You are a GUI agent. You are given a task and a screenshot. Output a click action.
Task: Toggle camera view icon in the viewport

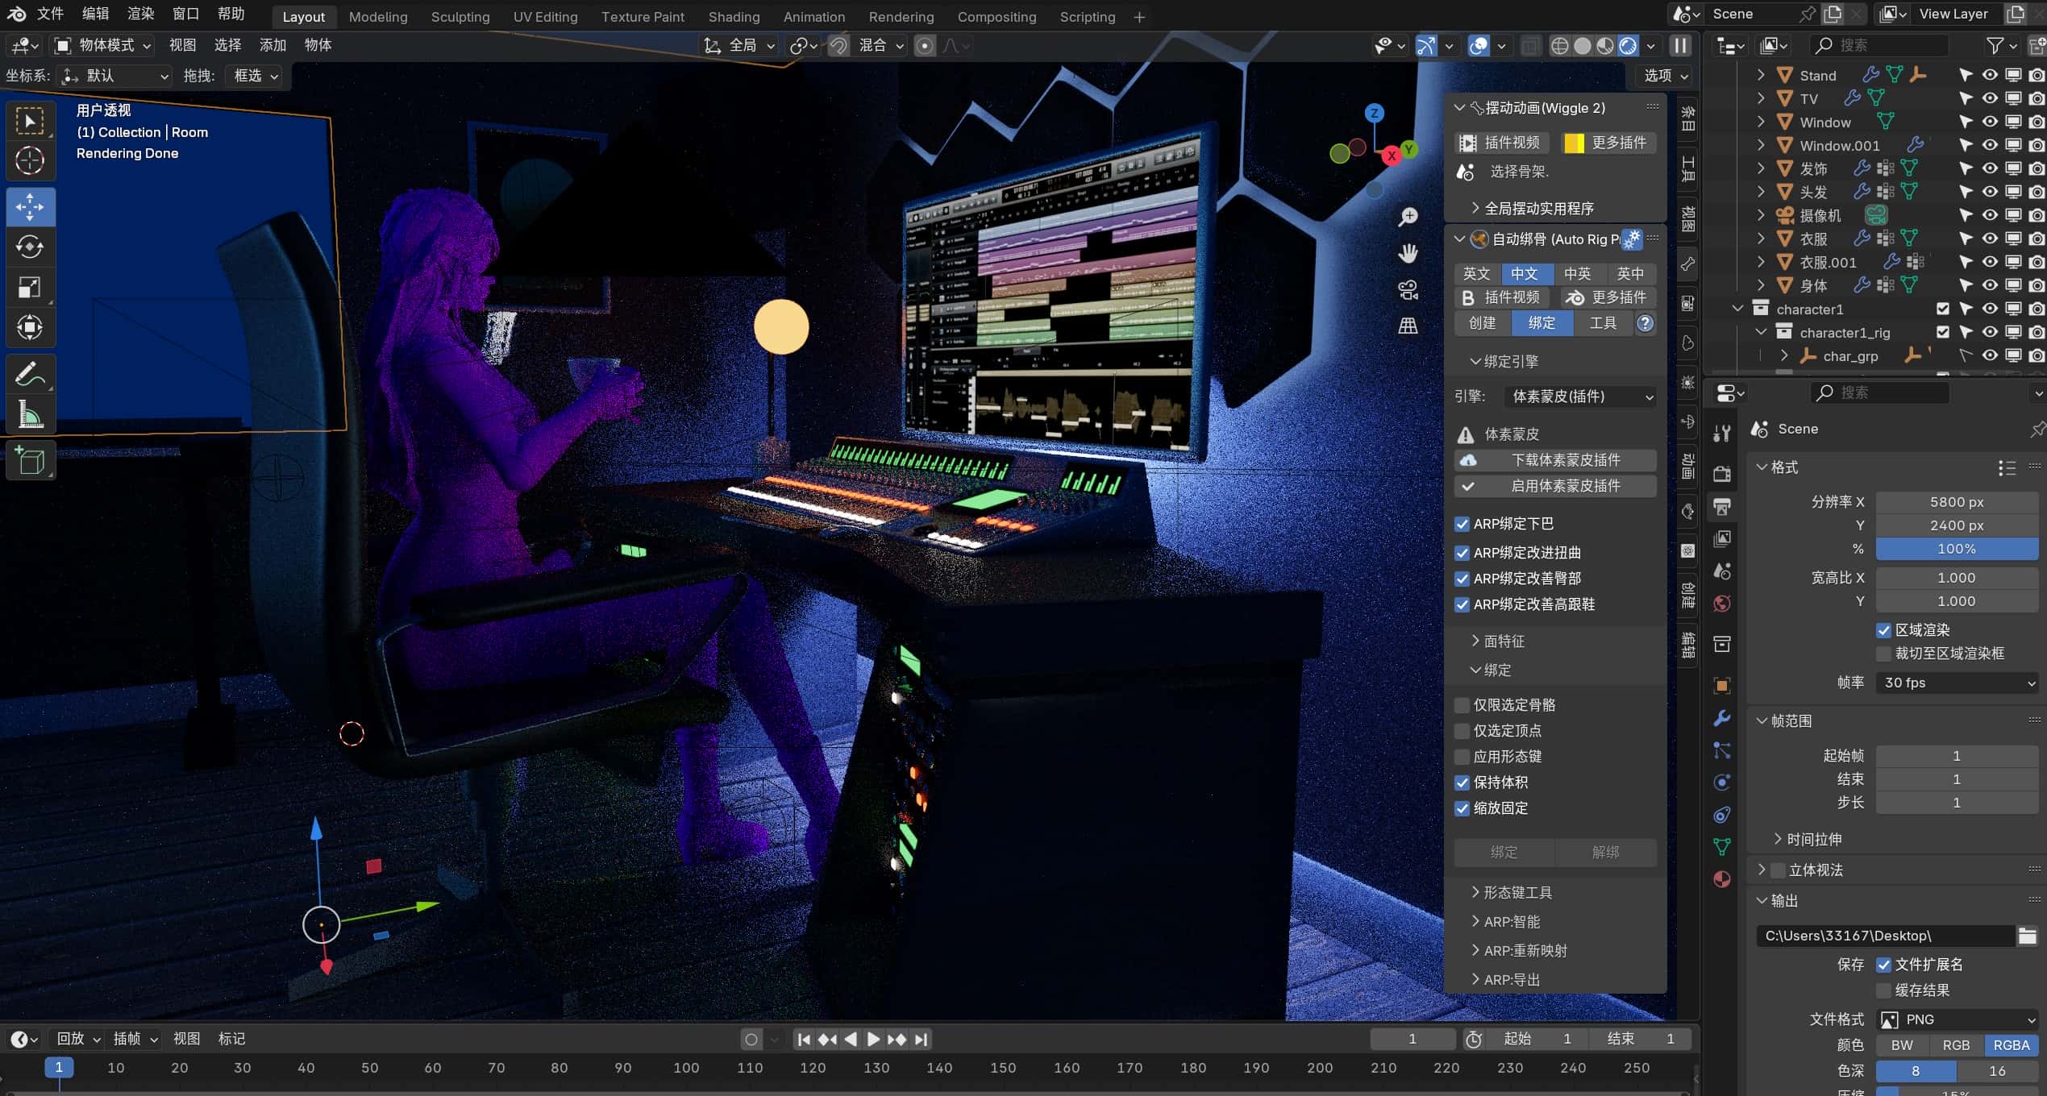(x=1408, y=290)
